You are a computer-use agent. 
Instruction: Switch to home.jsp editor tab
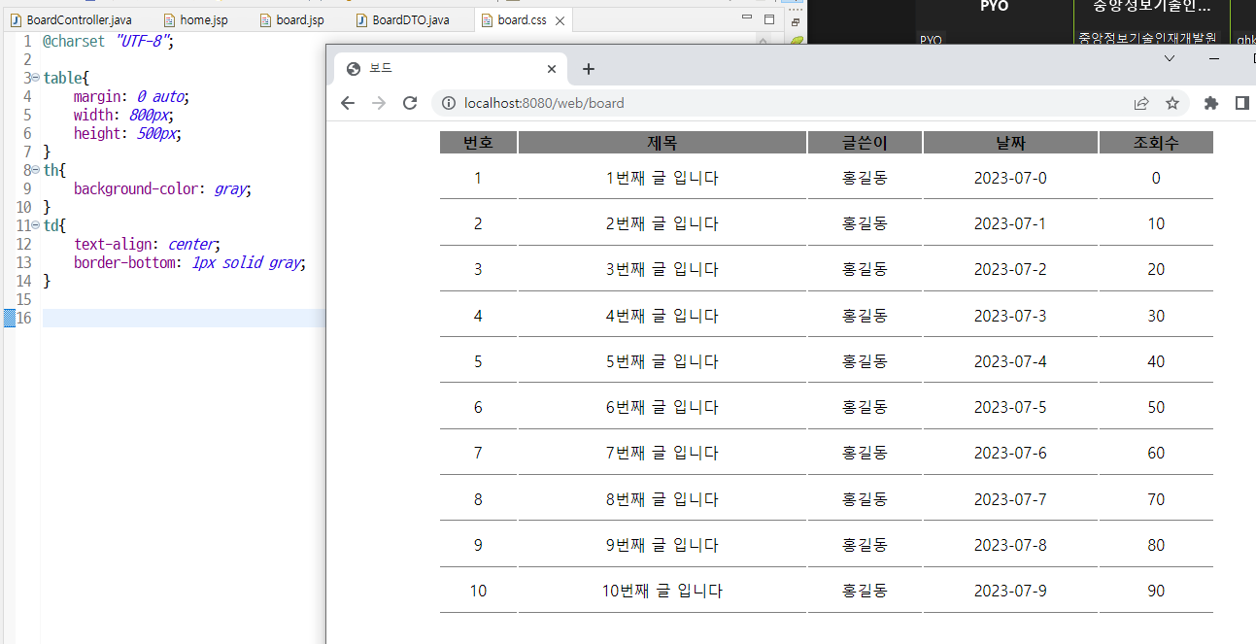(x=195, y=19)
